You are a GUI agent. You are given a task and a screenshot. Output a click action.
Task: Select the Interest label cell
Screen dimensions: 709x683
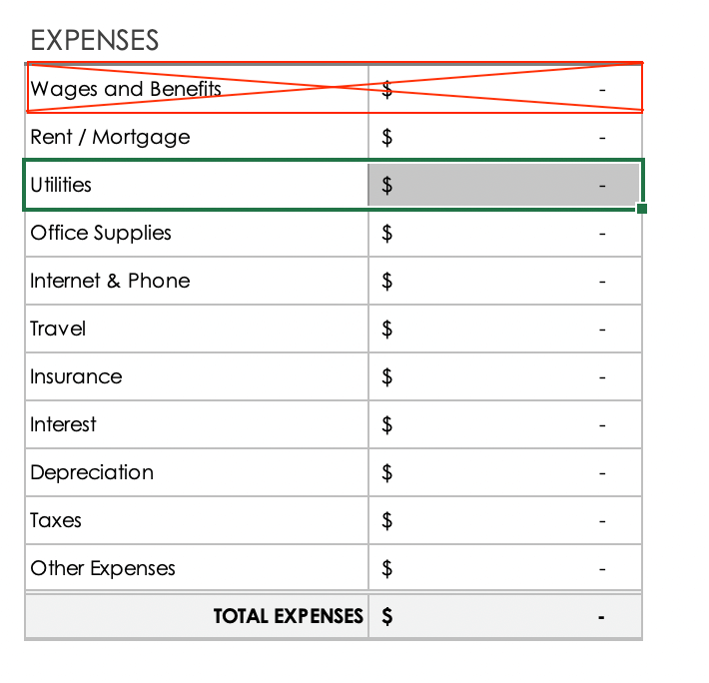tap(197, 424)
